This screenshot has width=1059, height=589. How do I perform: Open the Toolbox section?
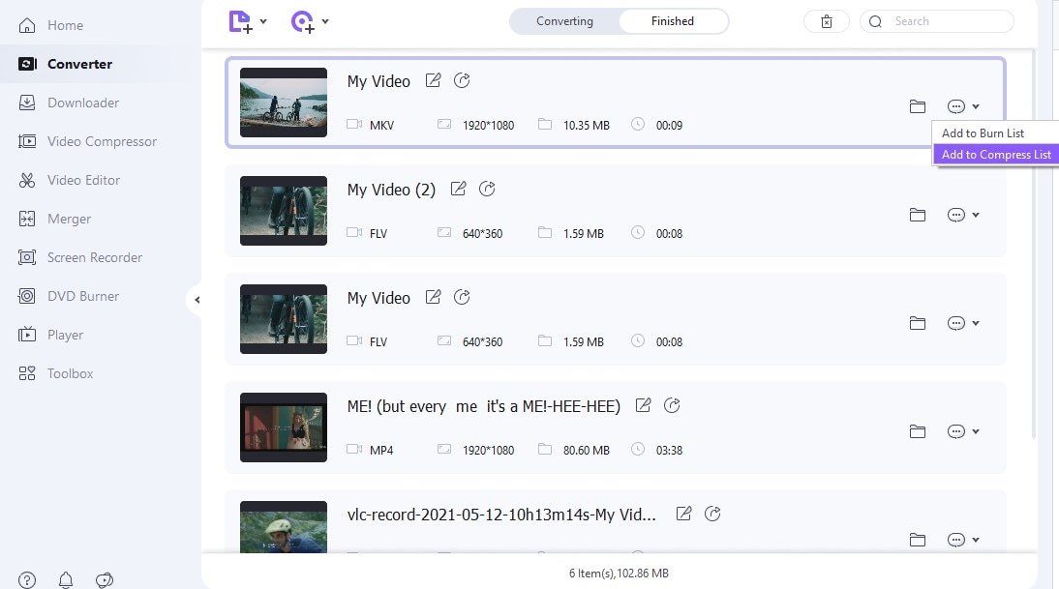(x=55, y=373)
